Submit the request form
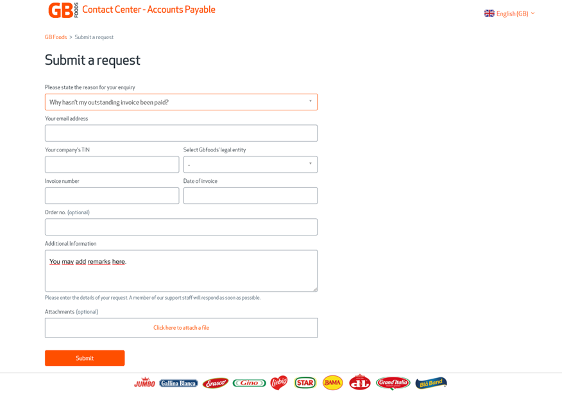 pos(85,358)
